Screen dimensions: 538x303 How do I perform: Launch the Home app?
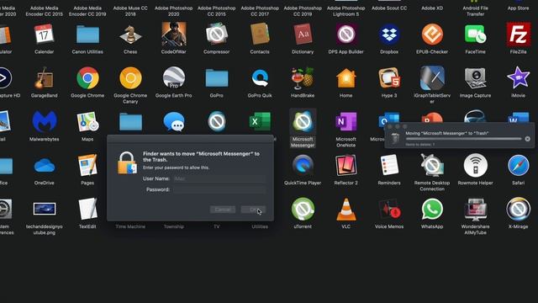[345, 78]
